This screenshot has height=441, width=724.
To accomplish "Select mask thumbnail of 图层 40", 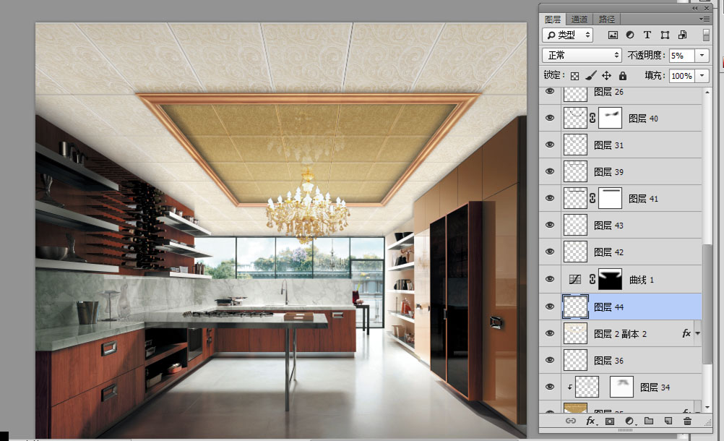I will [x=610, y=119].
